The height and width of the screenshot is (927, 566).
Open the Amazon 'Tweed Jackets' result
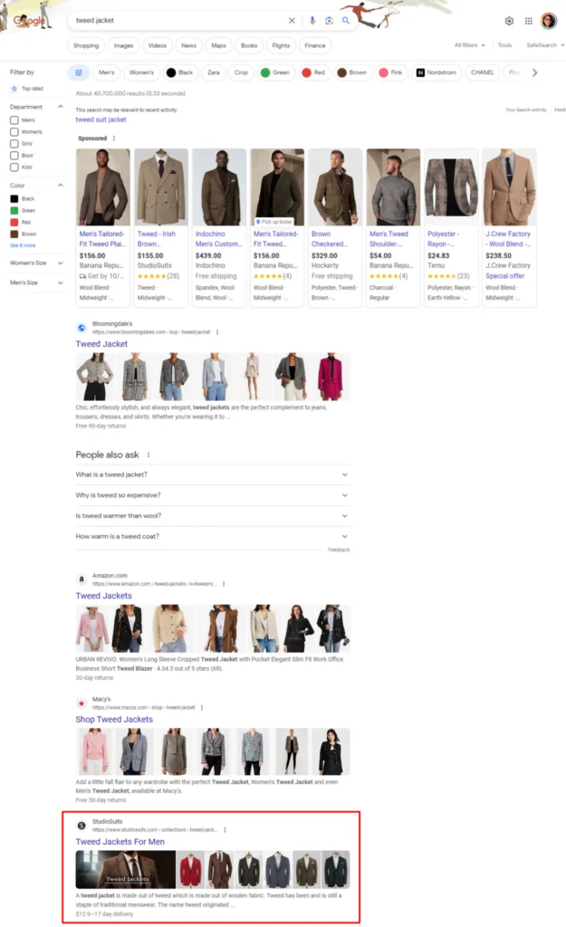pyautogui.click(x=103, y=596)
